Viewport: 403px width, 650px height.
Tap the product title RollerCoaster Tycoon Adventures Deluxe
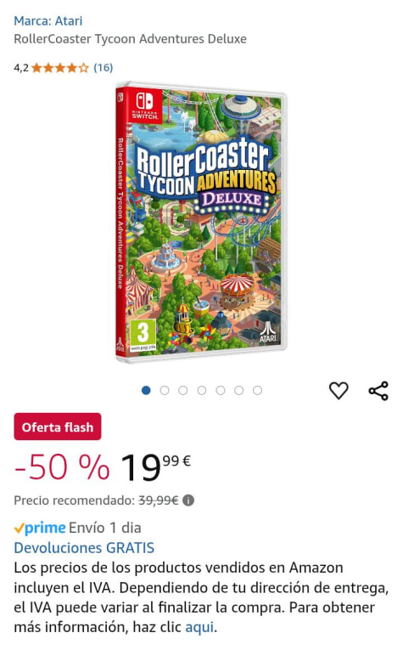(131, 39)
